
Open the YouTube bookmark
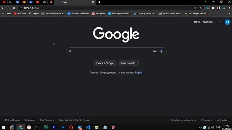[20, 14]
